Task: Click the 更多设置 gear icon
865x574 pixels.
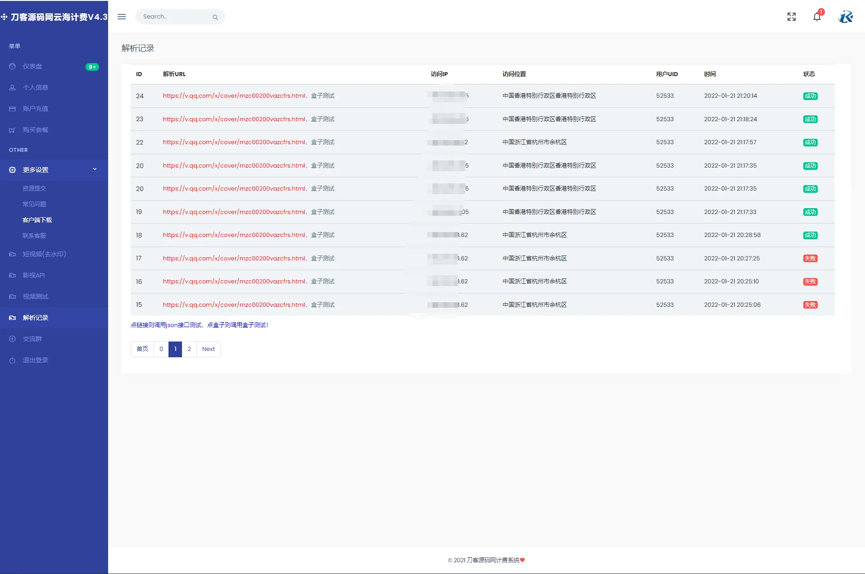Action: [13, 170]
